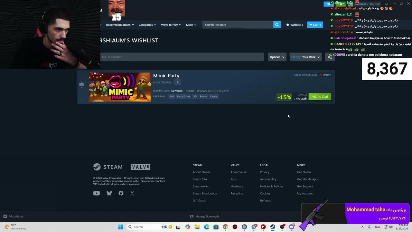
Task: Open Steam Big Picture mode monitor icon
Action: (x=387, y=4)
